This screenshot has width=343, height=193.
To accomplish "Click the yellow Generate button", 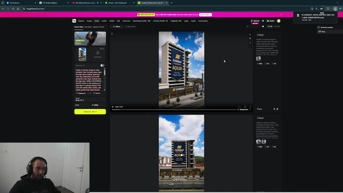I will (90, 112).
